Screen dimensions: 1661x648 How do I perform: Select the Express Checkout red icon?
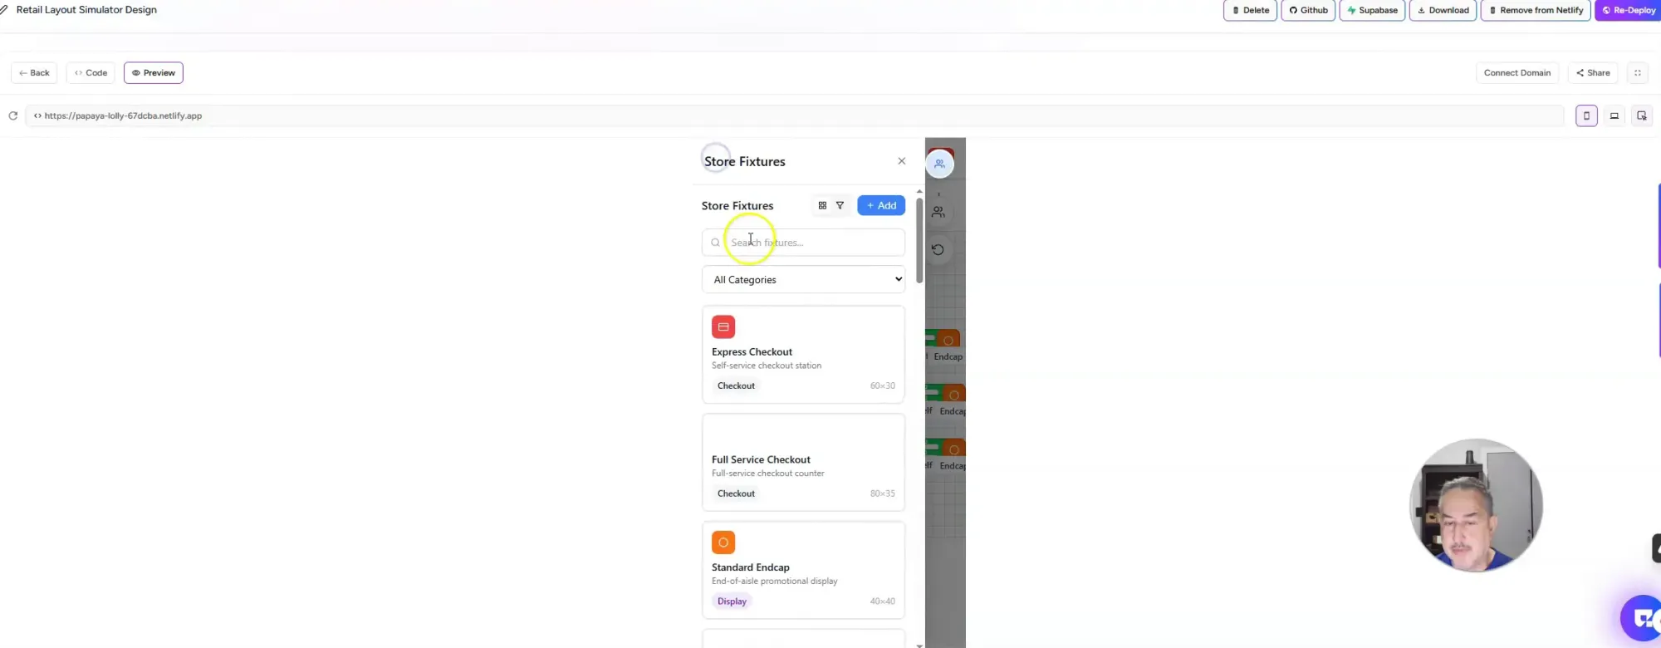pos(723,326)
